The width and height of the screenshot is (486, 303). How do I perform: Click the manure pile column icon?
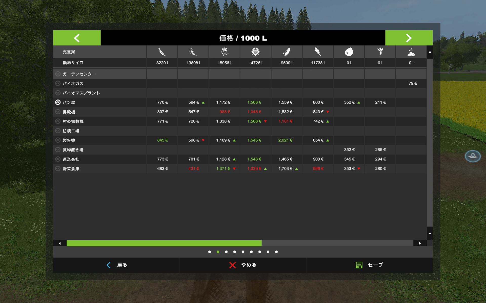click(411, 52)
